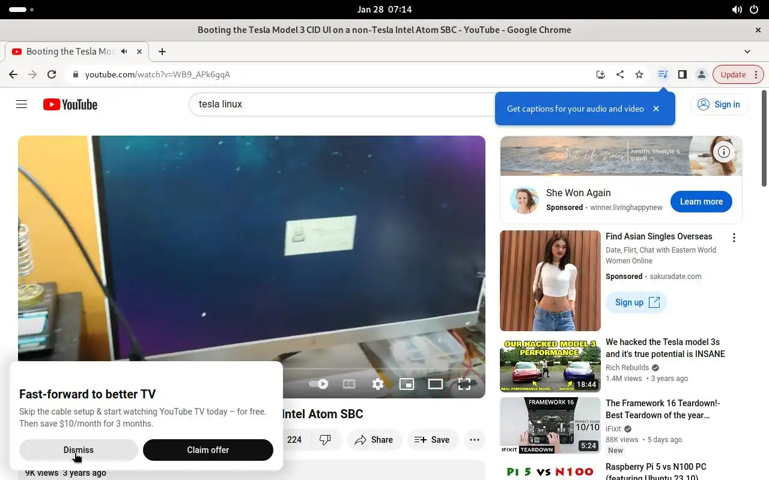Viewport: 769px width, 480px height.
Task: Save the video to a playlist
Action: pos(432,440)
